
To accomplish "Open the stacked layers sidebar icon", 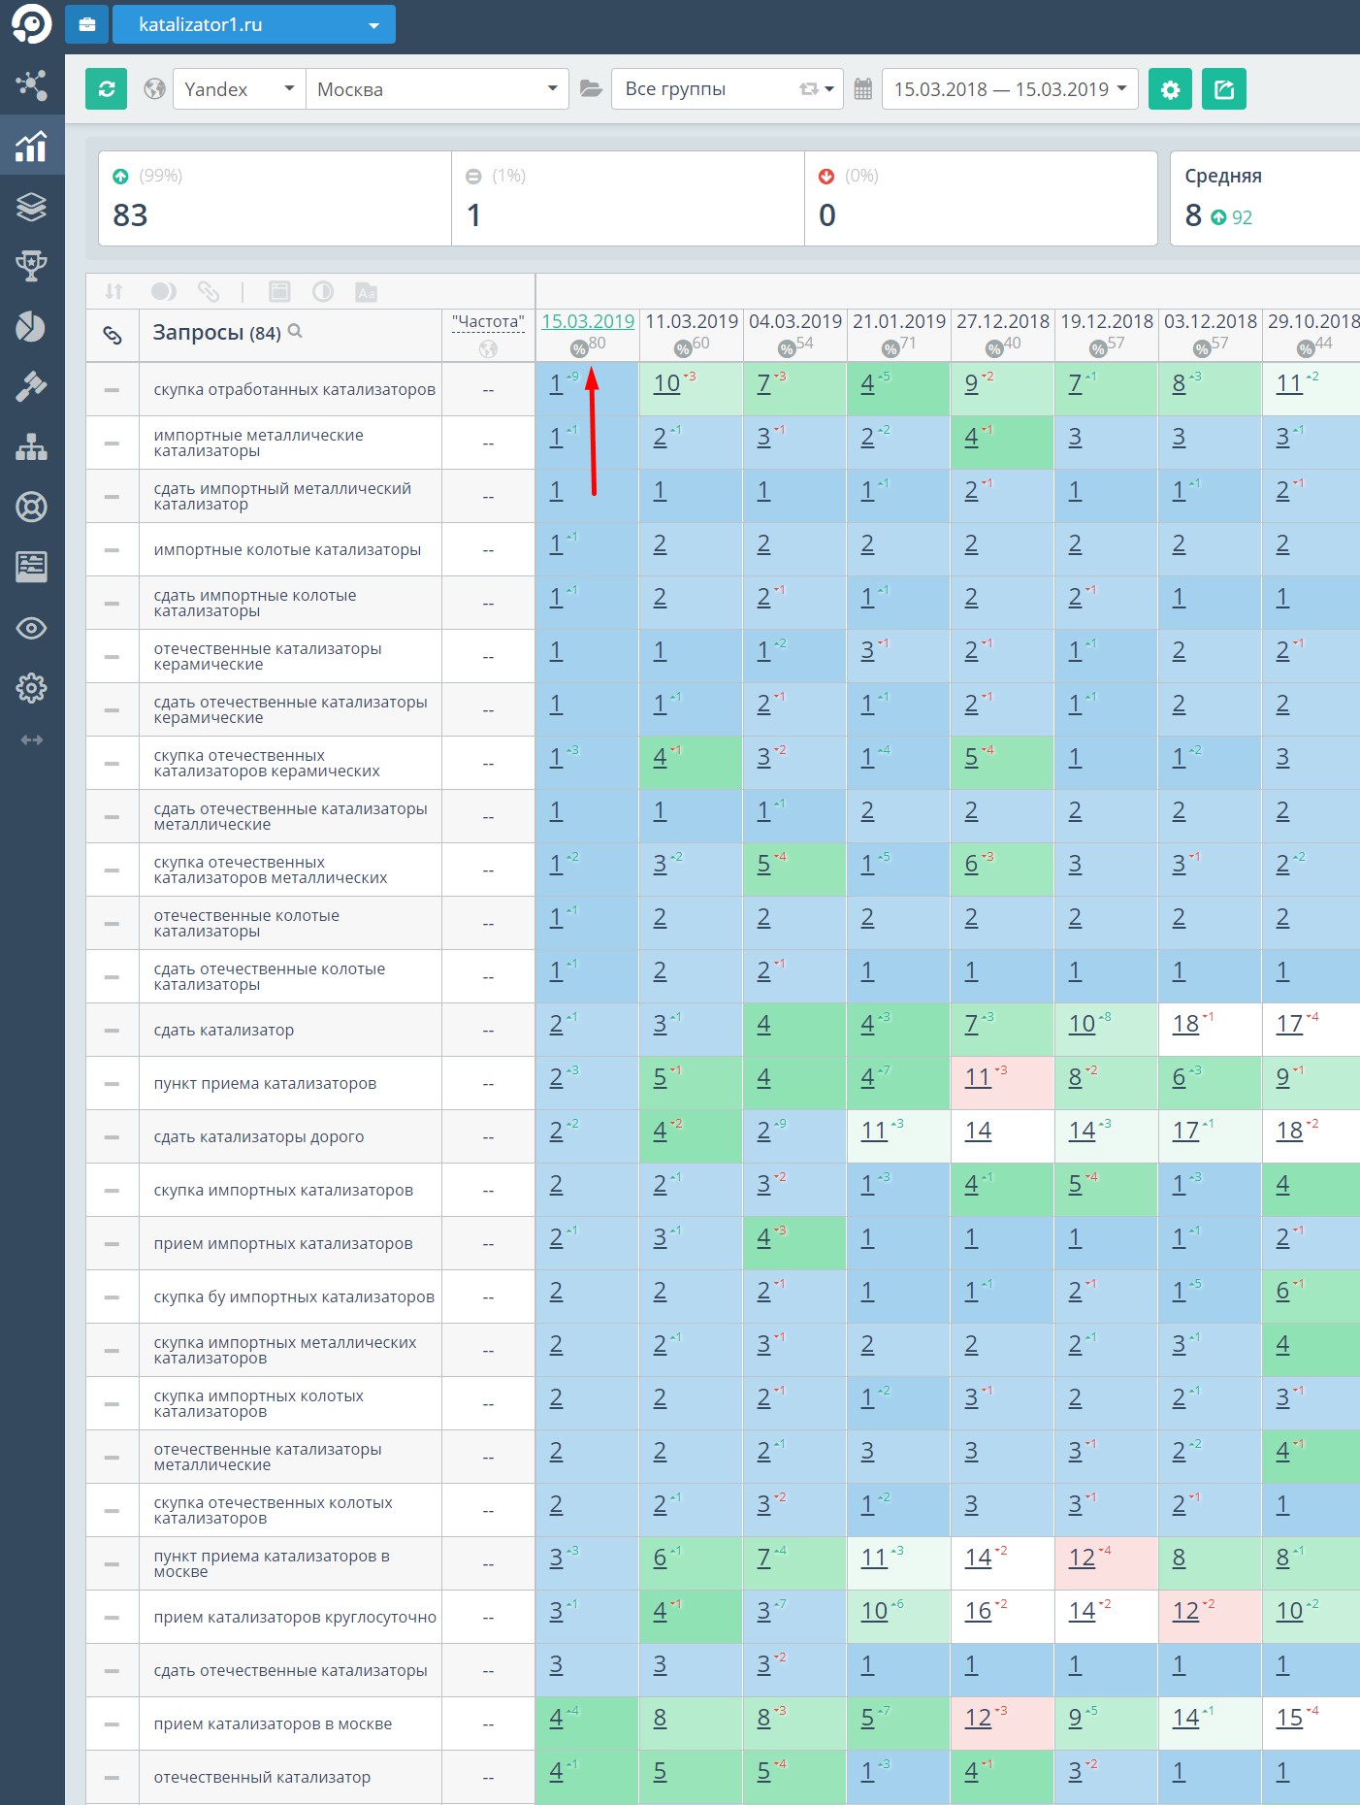I will 31,206.
